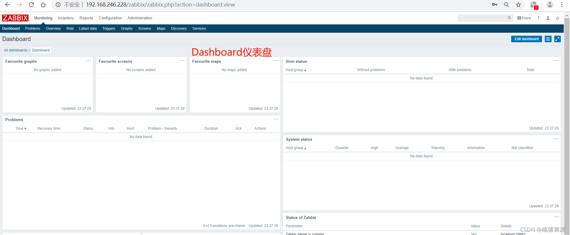Sort Host status by Host group
The height and width of the screenshot is (235, 570).
pos(296,70)
